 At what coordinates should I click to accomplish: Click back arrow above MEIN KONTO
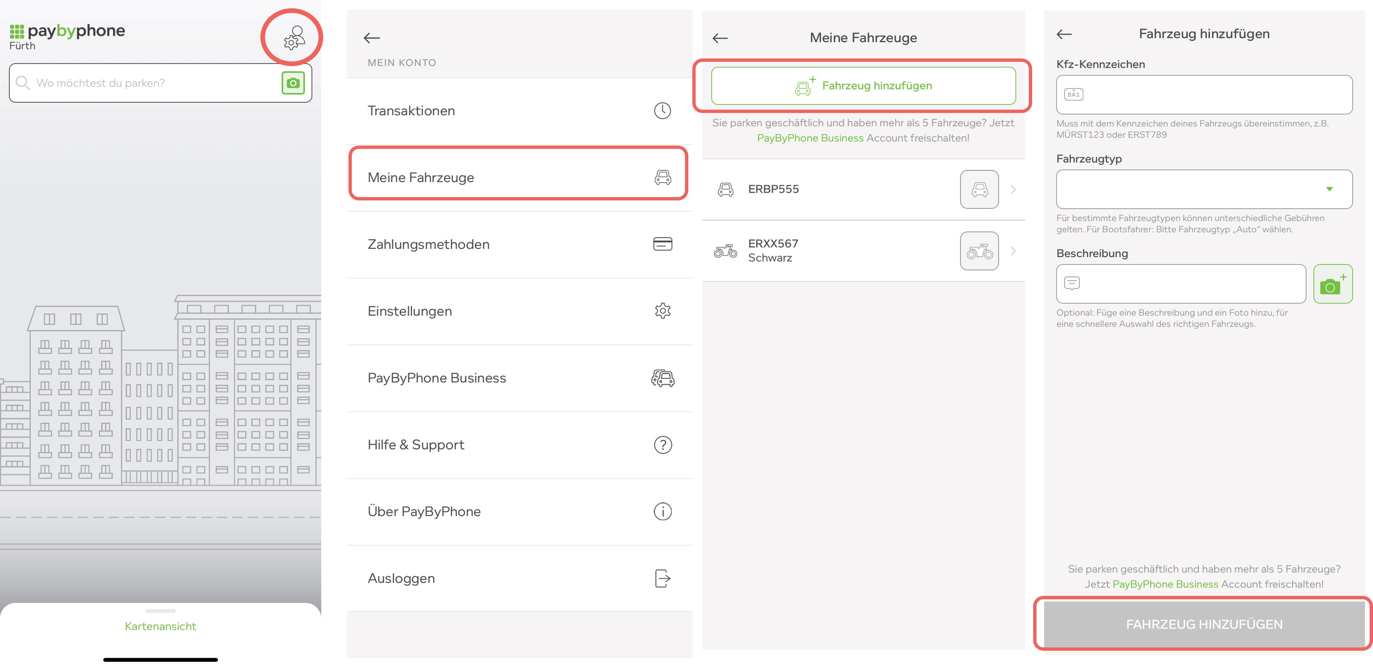tap(371, 38)
